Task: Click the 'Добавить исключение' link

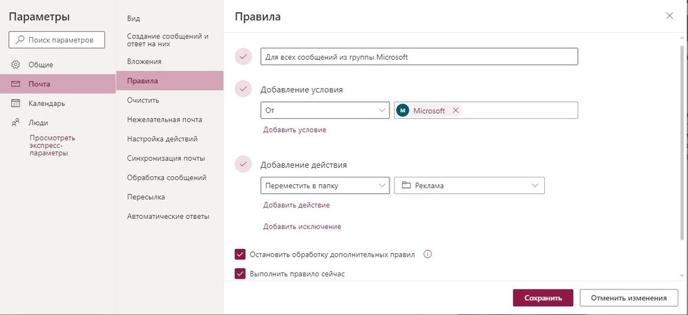Action: [x=302, y=227]
